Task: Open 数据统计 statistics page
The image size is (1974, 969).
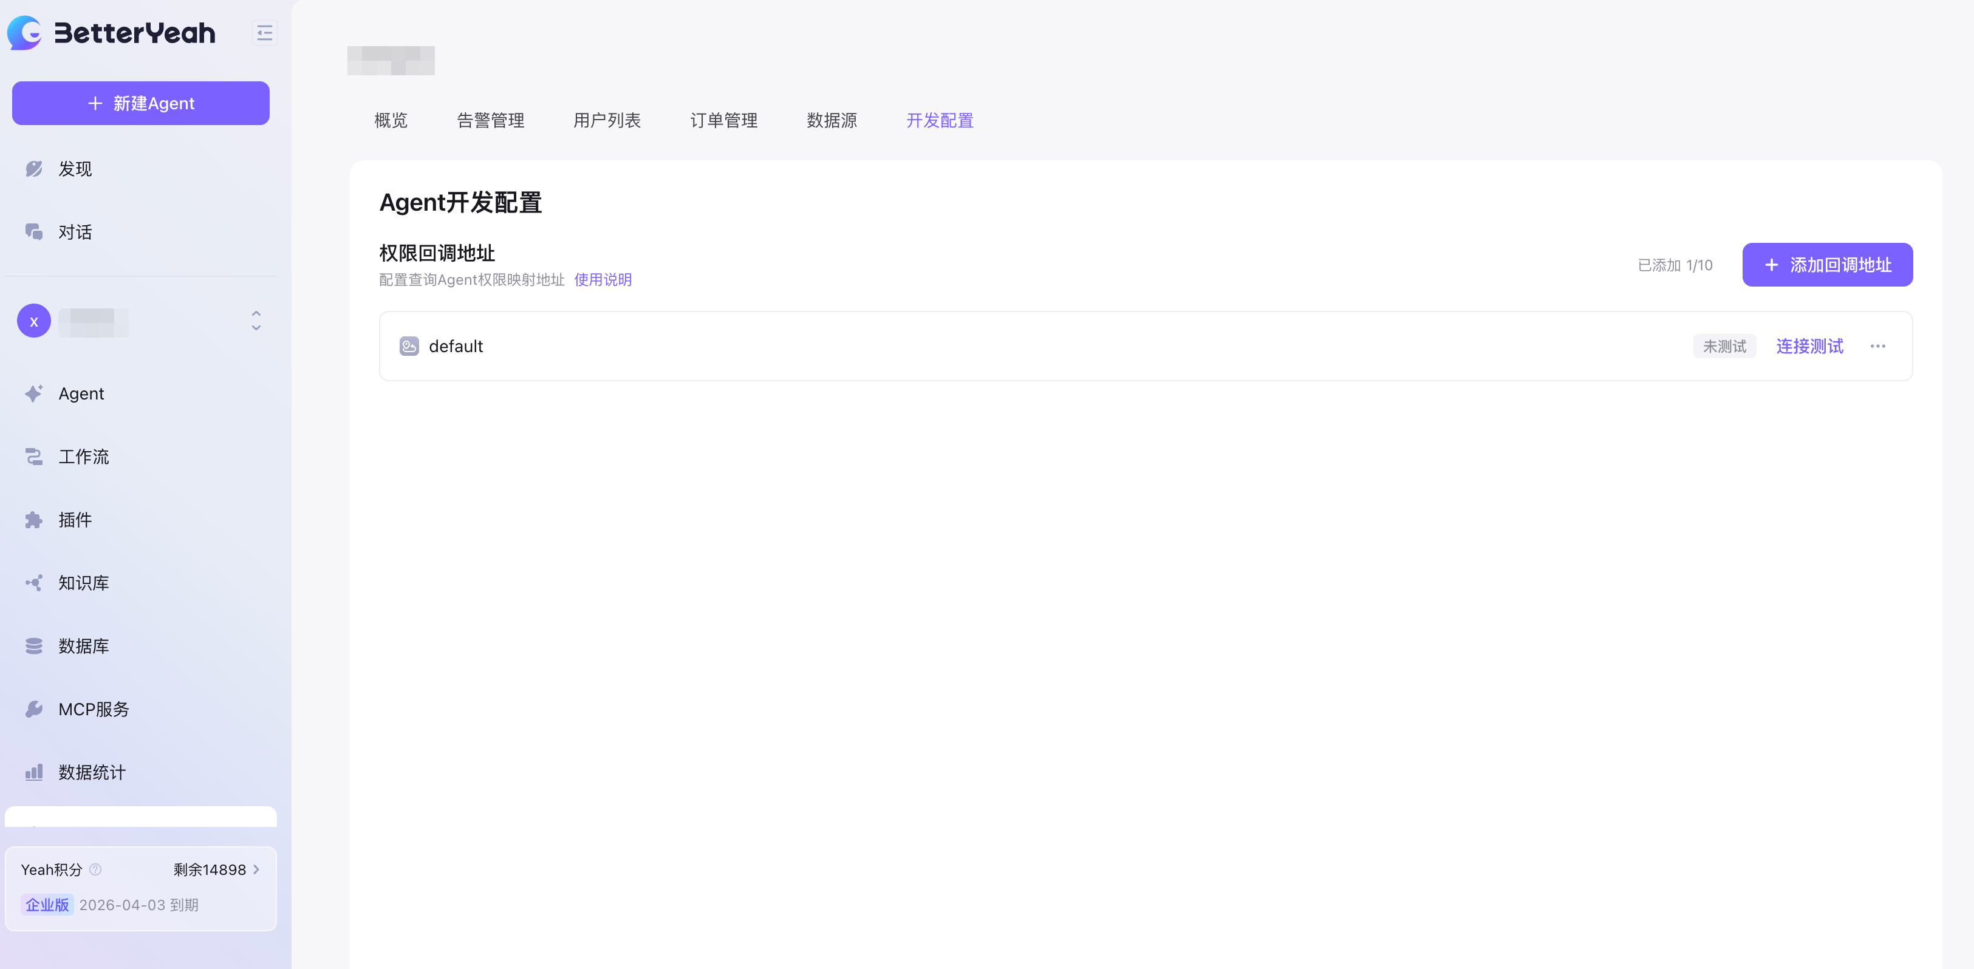Action: pos(91,772)
